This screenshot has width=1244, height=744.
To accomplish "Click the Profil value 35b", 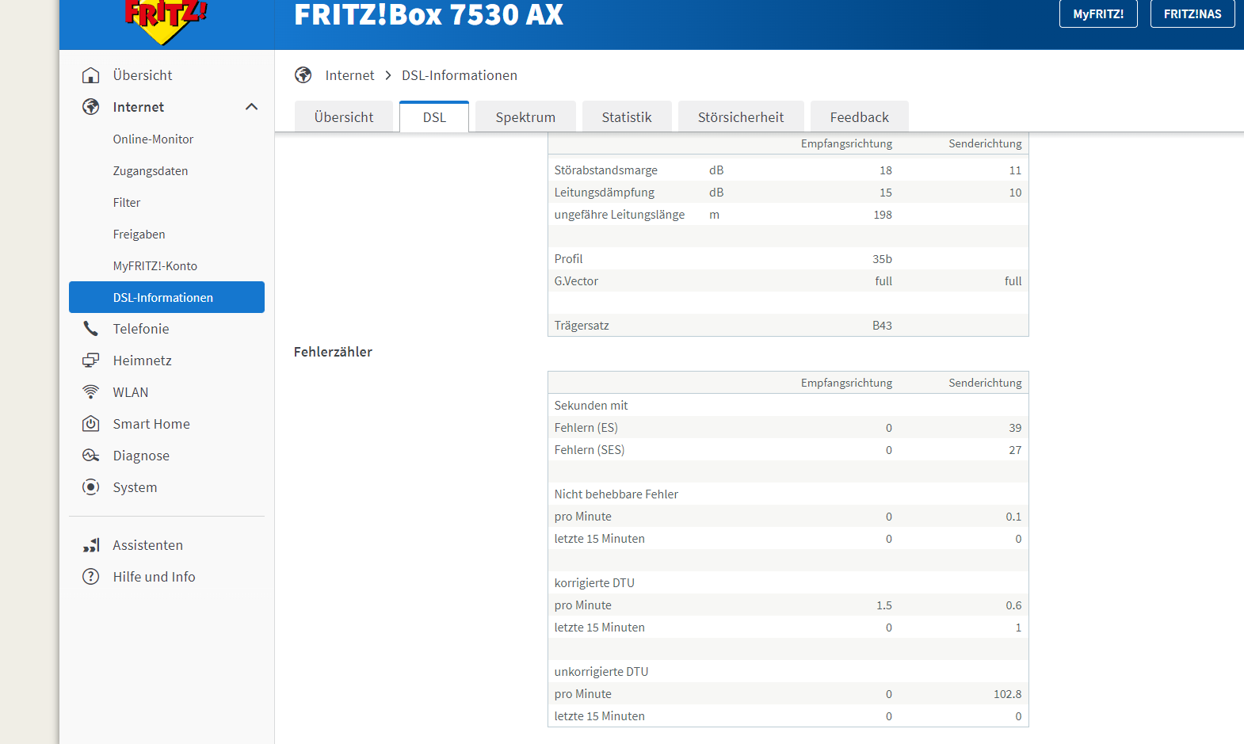I will (x=883, y=259).
